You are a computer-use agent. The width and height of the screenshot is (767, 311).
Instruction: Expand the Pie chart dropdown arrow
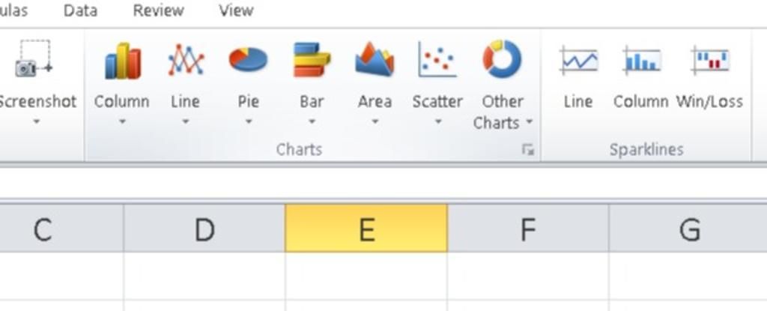249,121
